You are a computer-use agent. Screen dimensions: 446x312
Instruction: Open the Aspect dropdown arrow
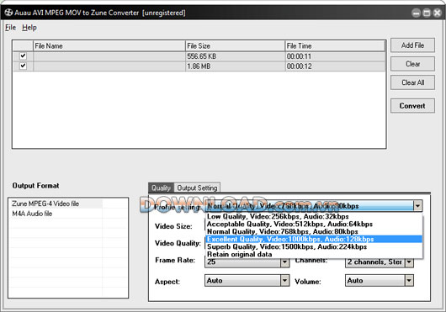pyautogui.click(x=284, y=281)
